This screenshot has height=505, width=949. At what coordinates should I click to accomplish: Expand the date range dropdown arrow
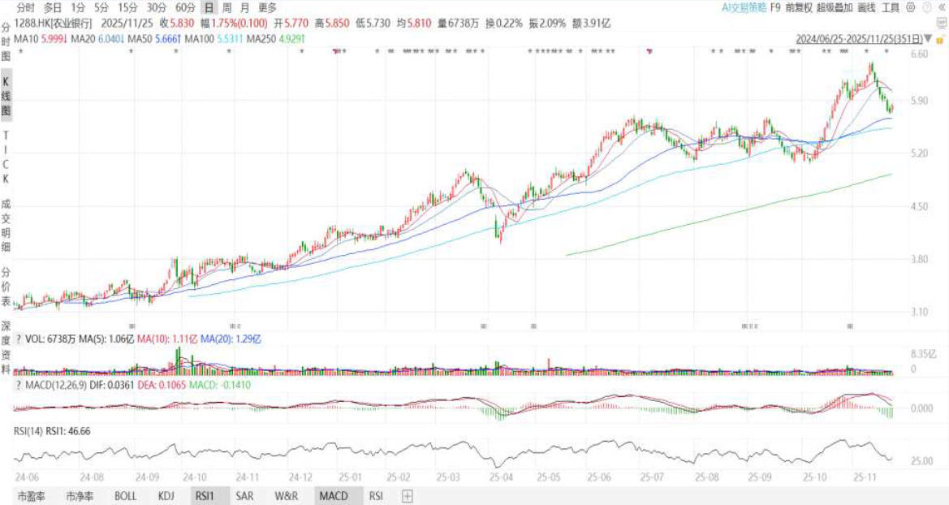(928, 38)
